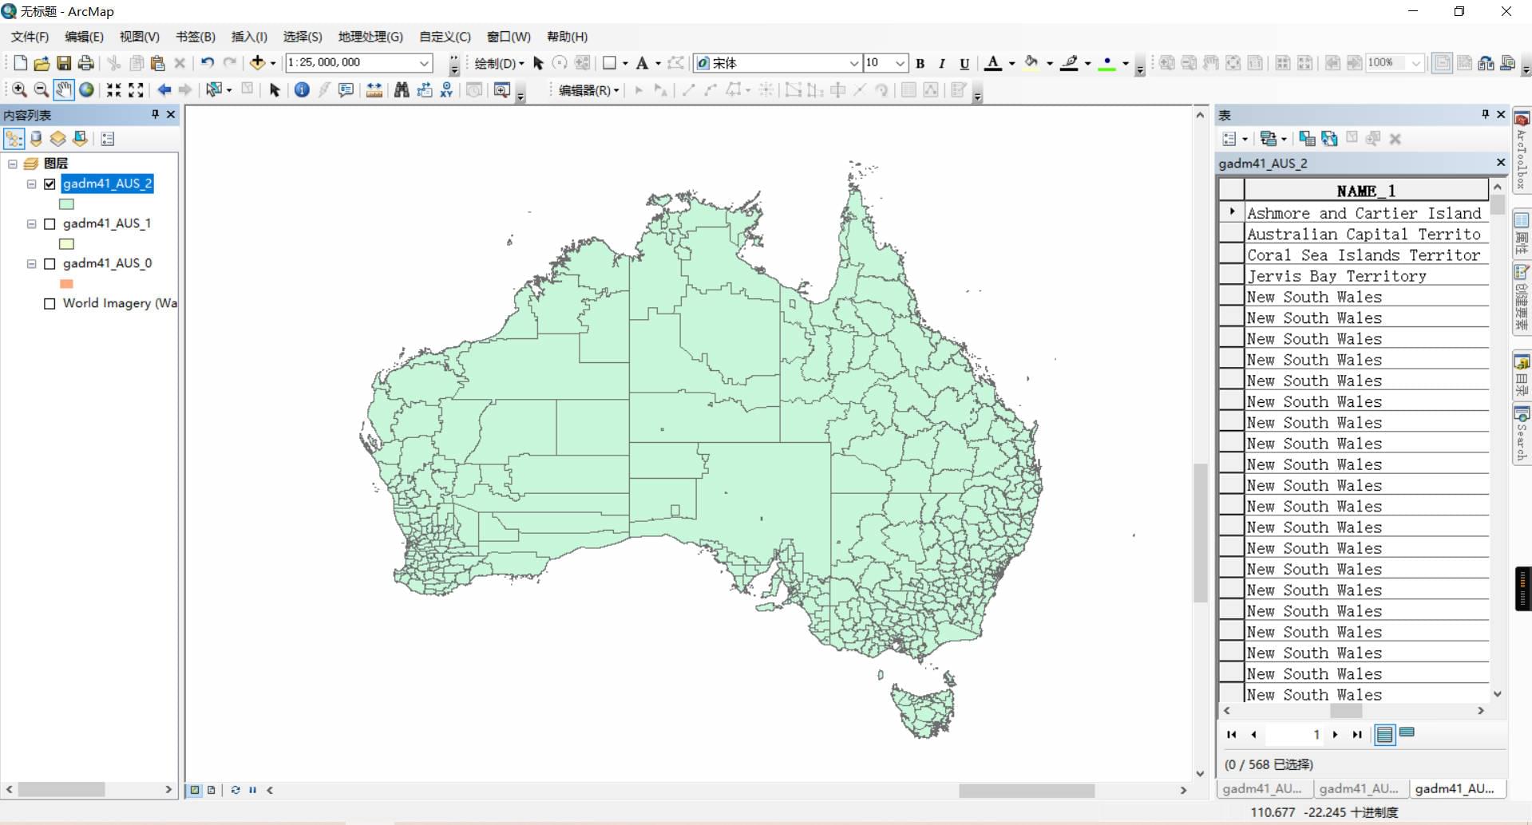Screen dimensions: 1532x825
Task: Activate the Pan hand tool
Action: (x=64, y=90)
